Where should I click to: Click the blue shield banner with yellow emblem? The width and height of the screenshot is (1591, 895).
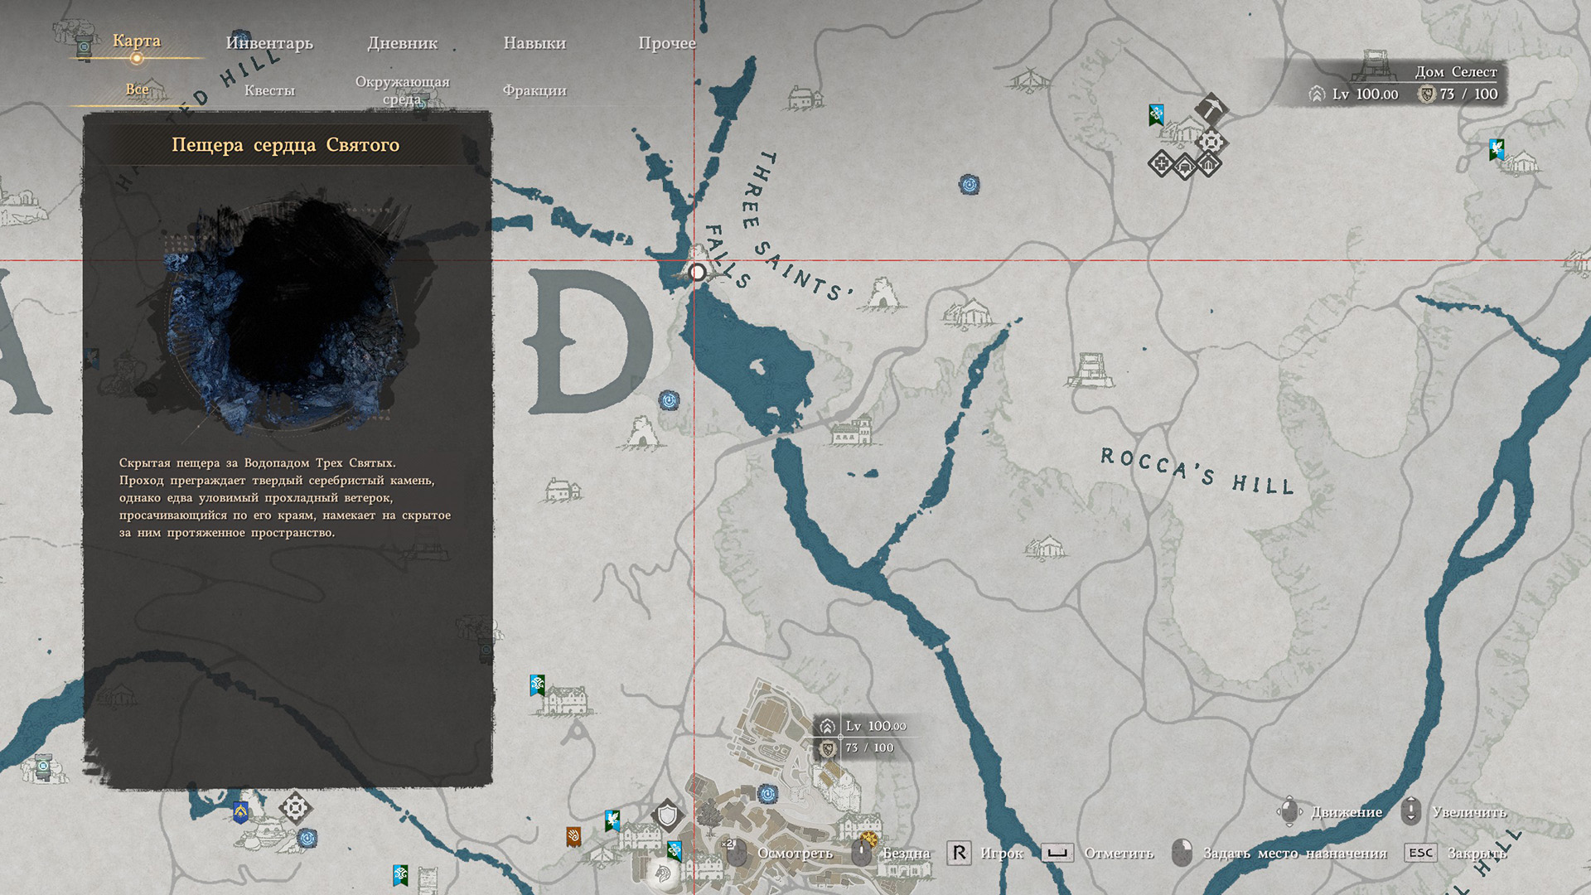240,812
